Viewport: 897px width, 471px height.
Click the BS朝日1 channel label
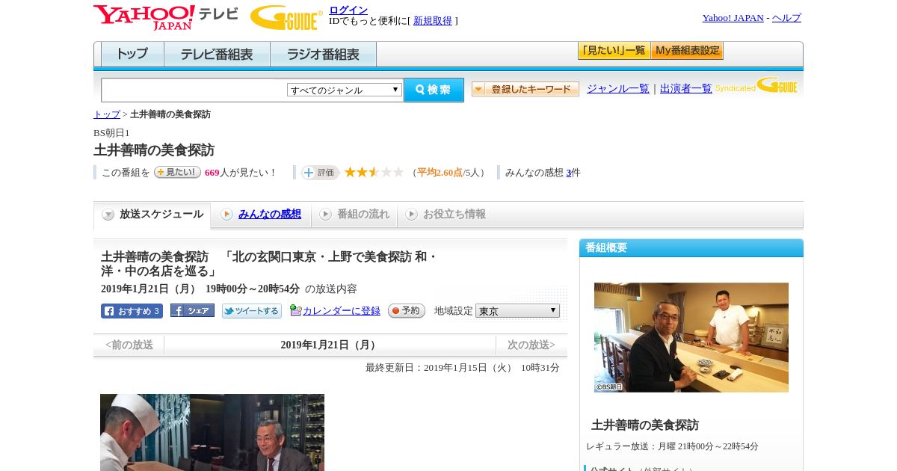click(x=111, y=132)
